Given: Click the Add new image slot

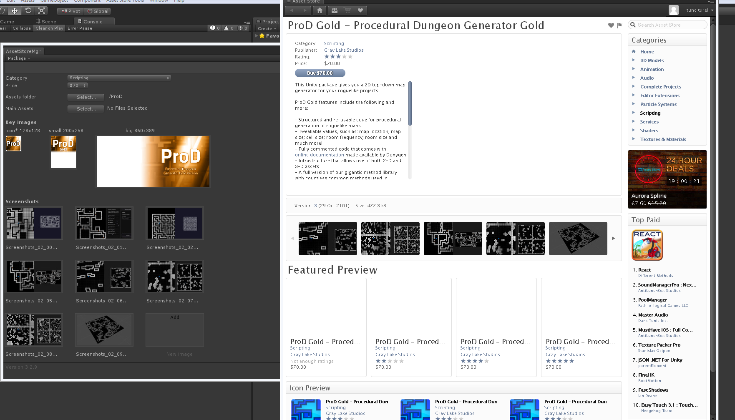Looking at the screenshot, I should pyautogui.click(x=175, y=330).
